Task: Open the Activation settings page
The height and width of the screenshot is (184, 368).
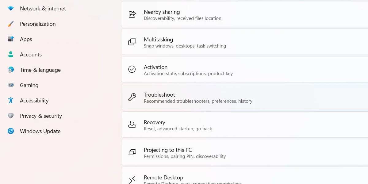Action: click(x=215, y=70)
